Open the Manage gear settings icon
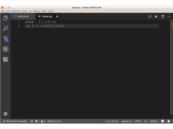Screen dimensions: 173x129 click(x=6, y=114)
